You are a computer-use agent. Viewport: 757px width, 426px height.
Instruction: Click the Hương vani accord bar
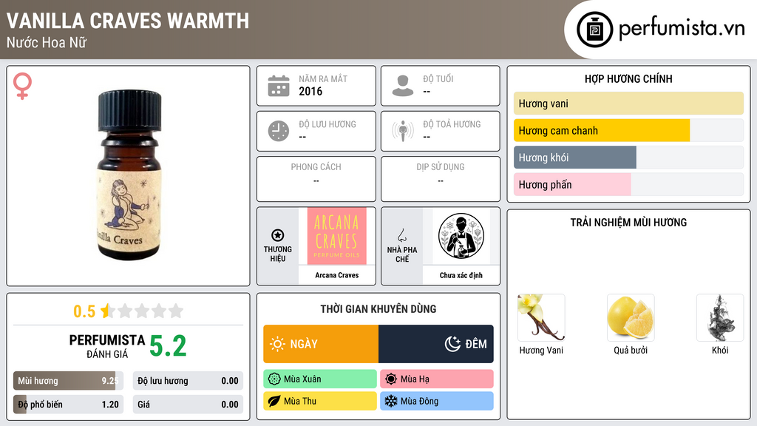[628, 104]
